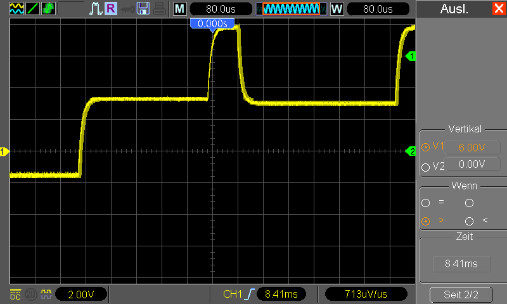
Task: Select the green diagonal line icon
Action: (32, 8)
